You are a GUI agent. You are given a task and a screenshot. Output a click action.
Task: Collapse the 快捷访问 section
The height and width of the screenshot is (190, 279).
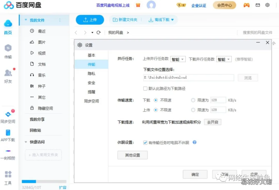(26, 142)
